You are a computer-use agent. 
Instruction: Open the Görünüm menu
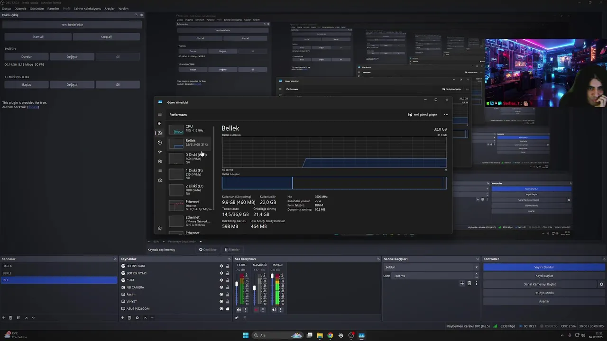[x=37, y=9]
